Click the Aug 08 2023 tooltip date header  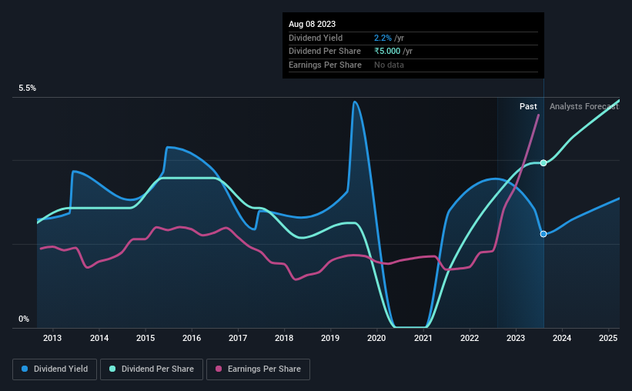[312, 24]
